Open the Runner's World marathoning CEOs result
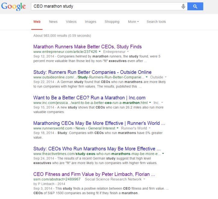 [x=99, y=123]
